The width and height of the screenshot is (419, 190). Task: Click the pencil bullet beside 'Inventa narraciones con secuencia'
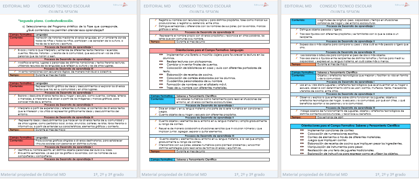[x=15, y=72]
